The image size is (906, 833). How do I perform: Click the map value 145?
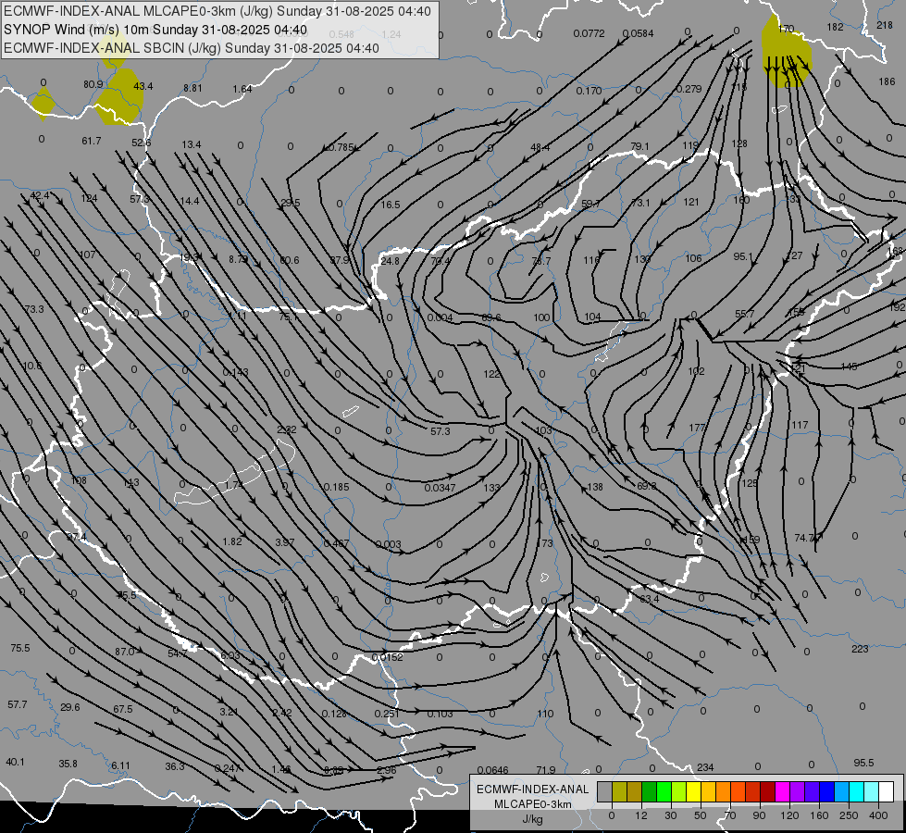tap(849, 366)
